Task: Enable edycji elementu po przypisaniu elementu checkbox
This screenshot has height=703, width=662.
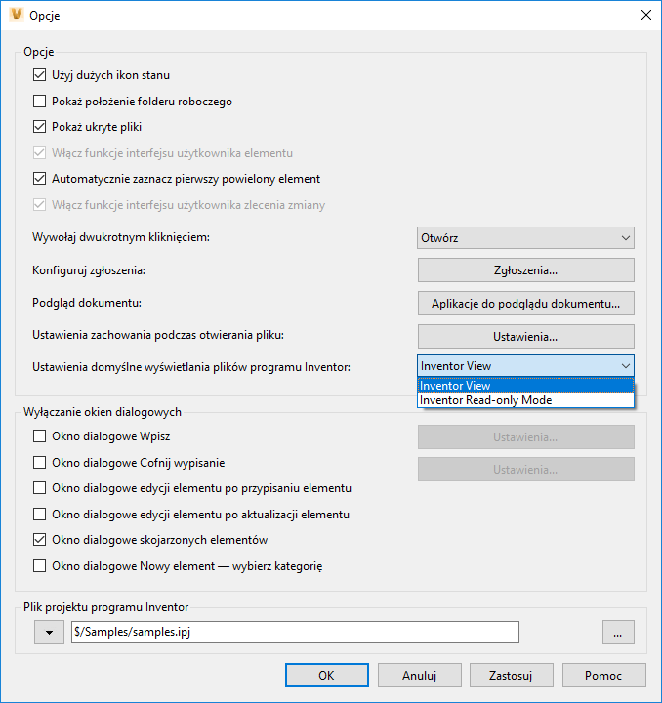Action: click(x=39, y=488)
